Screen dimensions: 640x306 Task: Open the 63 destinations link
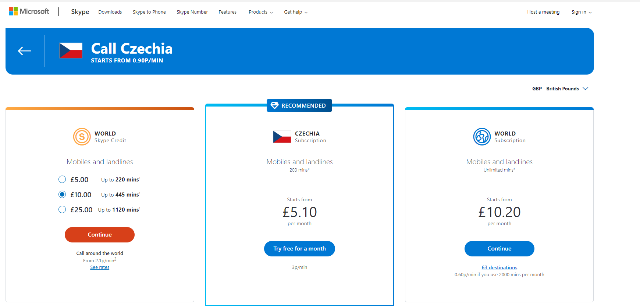tap(499, 267)
